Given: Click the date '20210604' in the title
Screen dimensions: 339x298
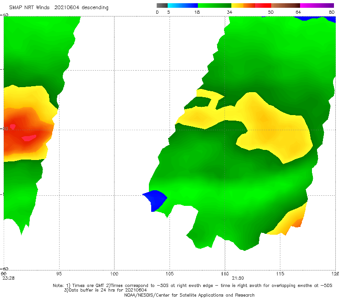Looking at the screenshot, I should 66,8.
